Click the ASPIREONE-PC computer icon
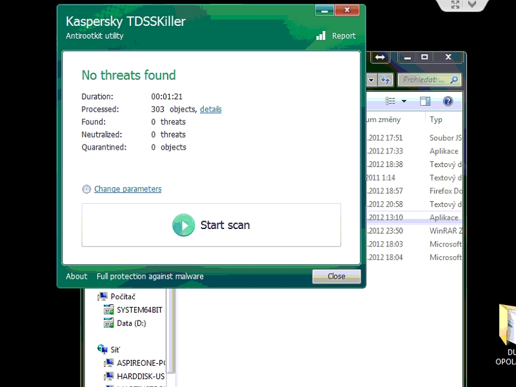This screenshot has height=387, width=516. [109, 363]
